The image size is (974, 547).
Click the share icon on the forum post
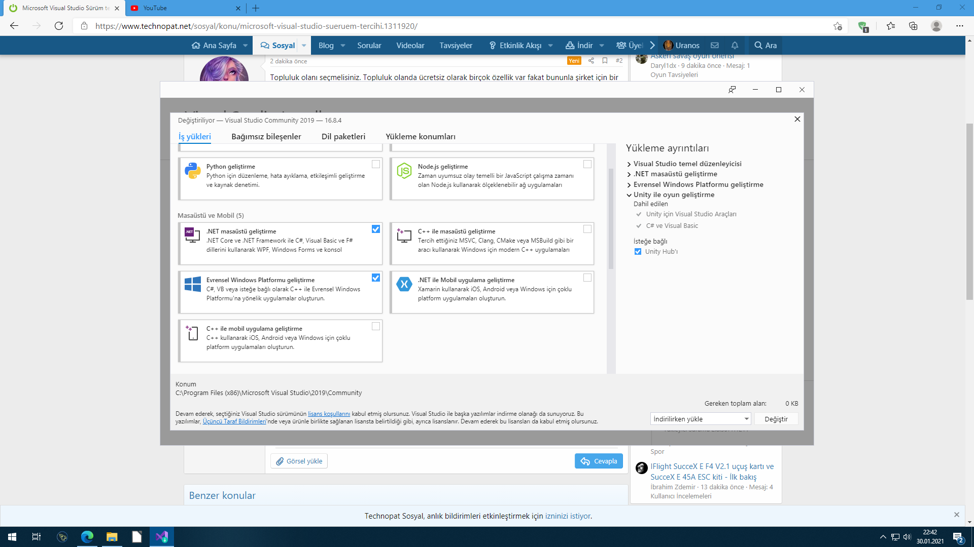591,61
